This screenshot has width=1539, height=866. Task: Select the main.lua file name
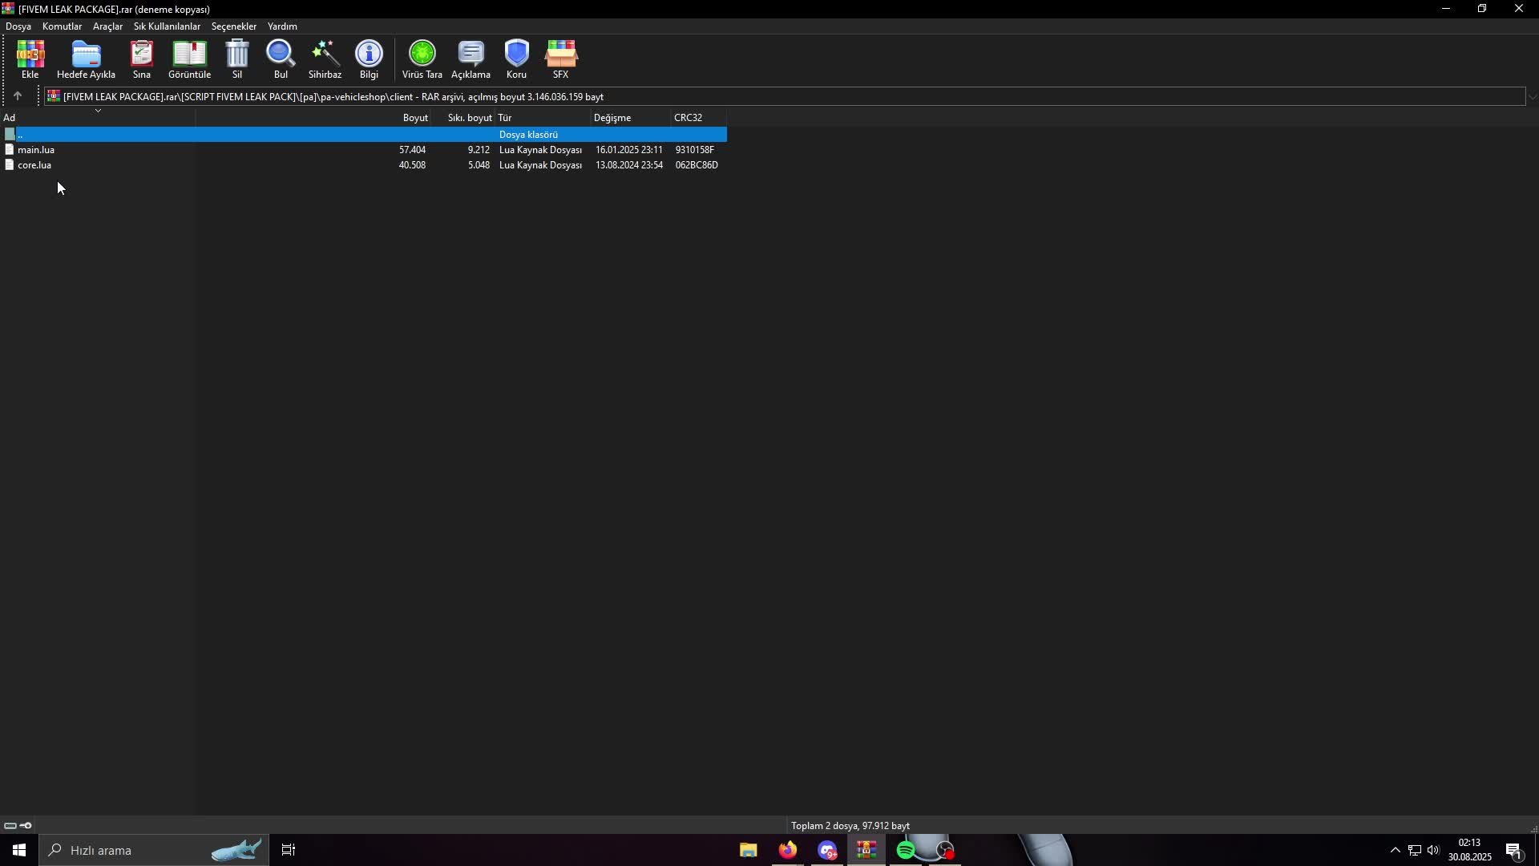coord(36,150)
